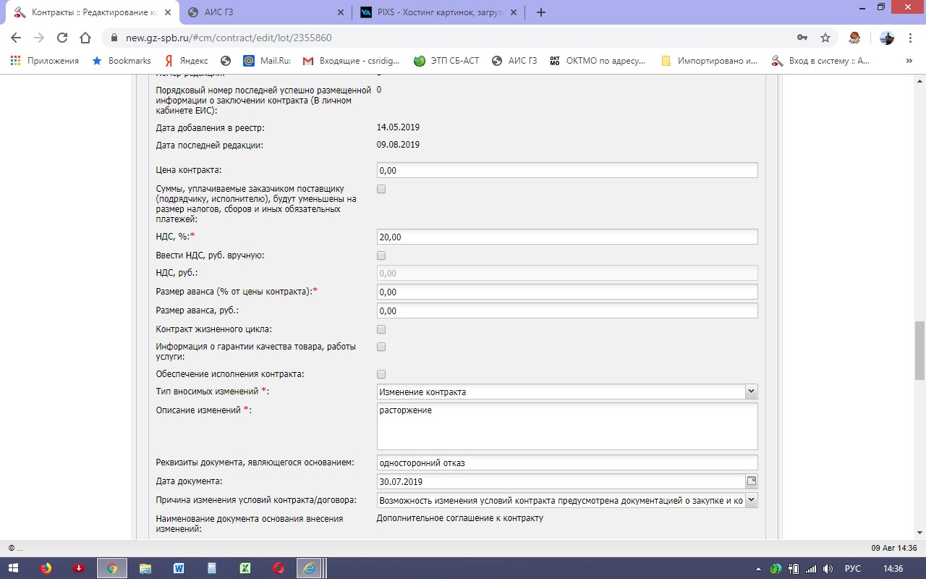This screenshot has height=579, width=926.
Task: Click the 'Цена контракта' input field
Action: [567, 170]
